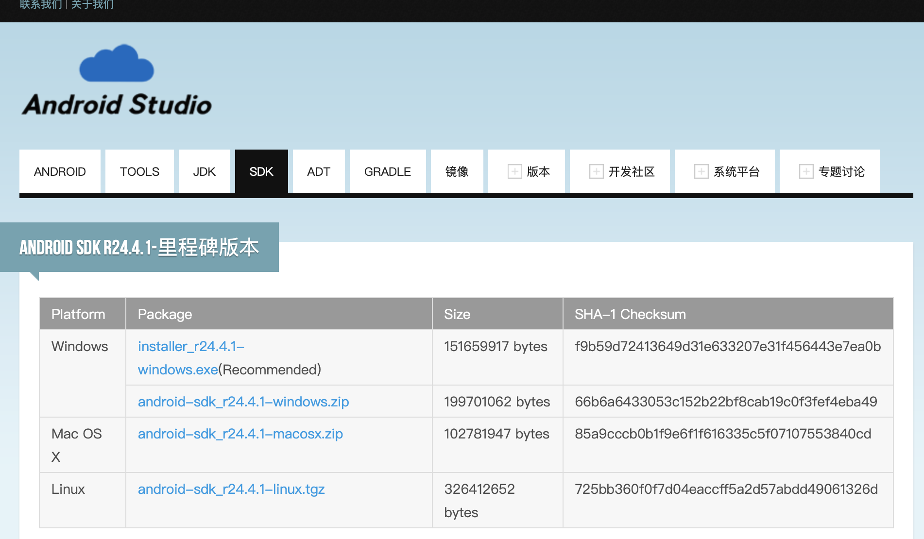The width and height of the screenshot is (924, 539).
Task: Expand the 开发社区 plus icon
Action: [596, 171]
